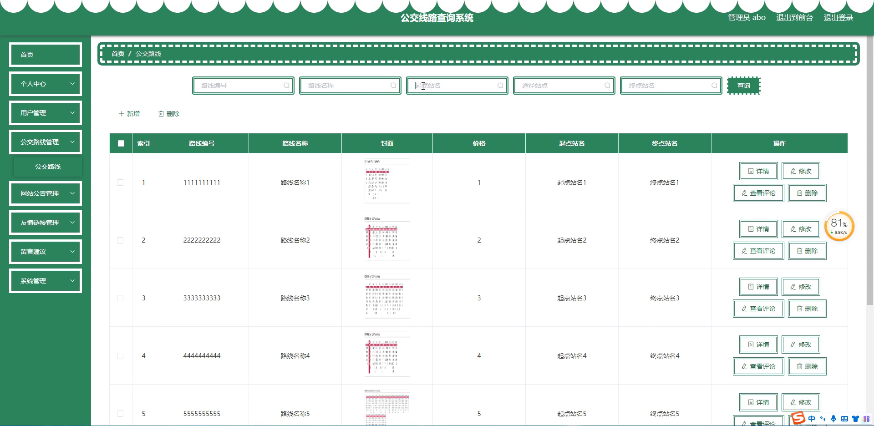Click 修改 for 路线名称3 row

click(x=801, y=287)
